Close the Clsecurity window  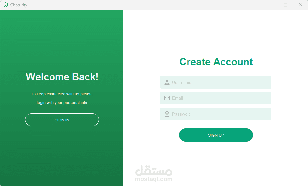coord(300,5)
